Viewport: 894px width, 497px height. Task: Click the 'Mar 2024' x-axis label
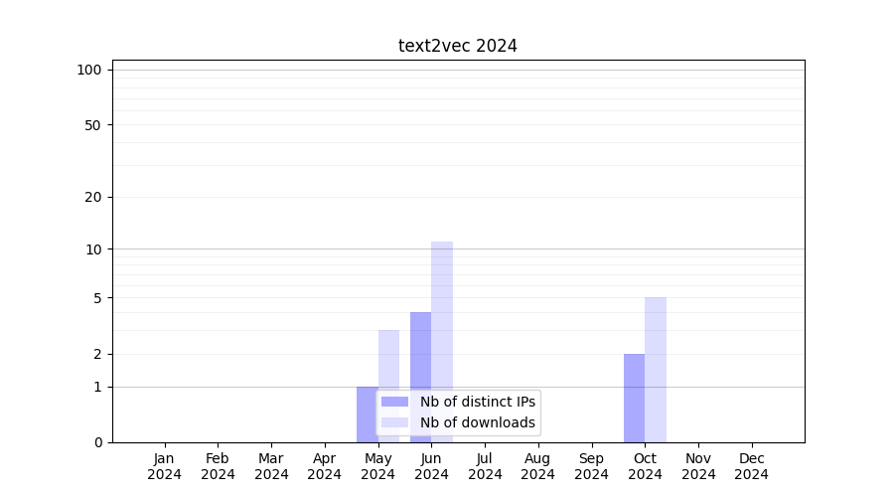pos(271,466)
